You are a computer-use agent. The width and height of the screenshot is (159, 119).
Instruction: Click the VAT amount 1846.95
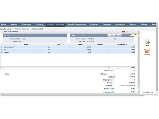(x=132, y=74)
